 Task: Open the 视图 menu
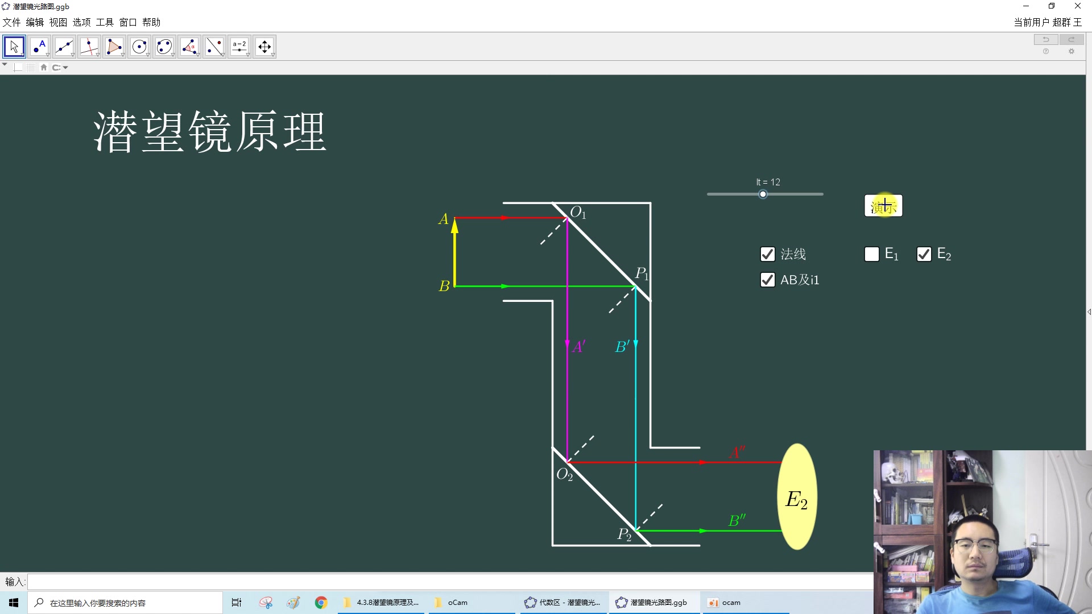(58, 22)
